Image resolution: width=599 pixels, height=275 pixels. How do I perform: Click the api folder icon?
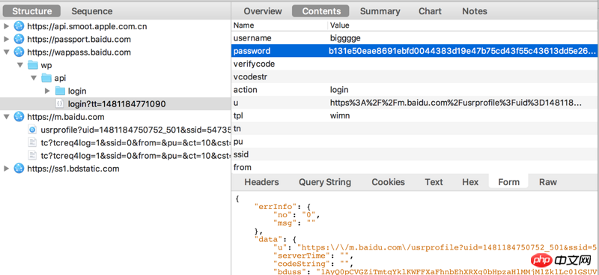46,78
